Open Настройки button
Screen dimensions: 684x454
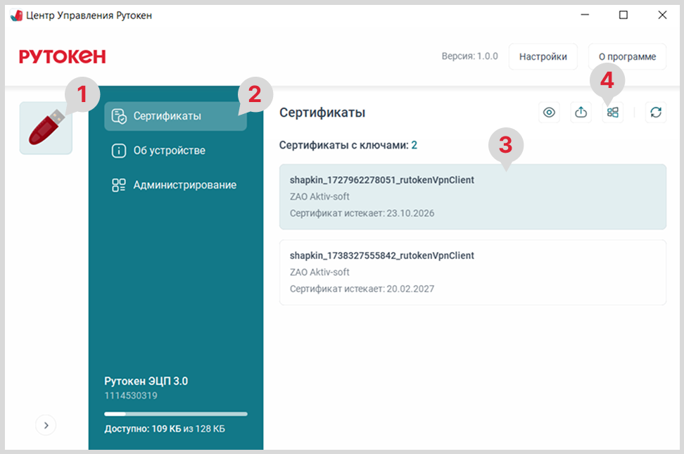[543, 57]
